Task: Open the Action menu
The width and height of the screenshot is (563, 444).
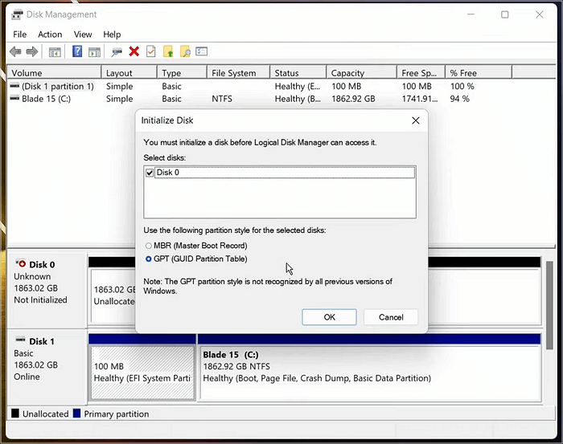Action: point(50,35)
